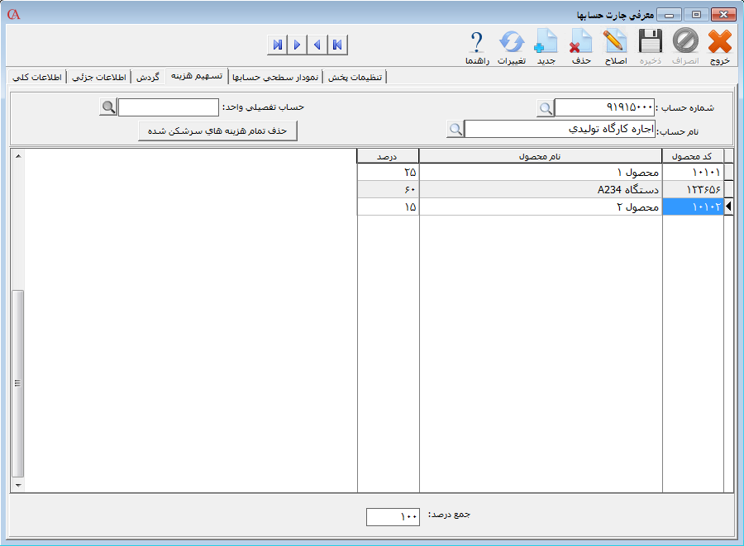Select the گردش tab
The width and height of the screenshot is (744, 546).
pyautogui.click(x=147, y=77)
